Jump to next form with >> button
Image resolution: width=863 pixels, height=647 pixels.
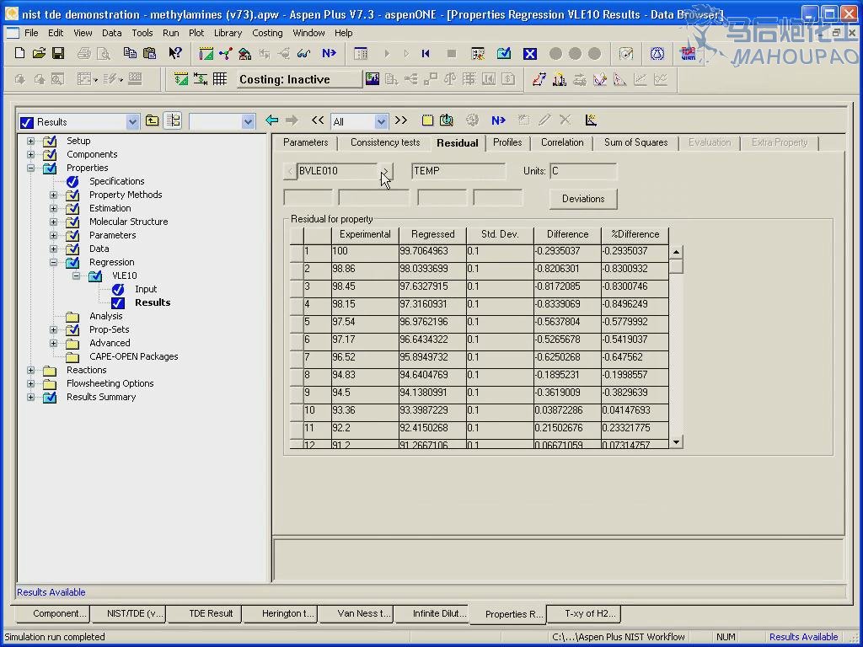click(x=401, y=120)
